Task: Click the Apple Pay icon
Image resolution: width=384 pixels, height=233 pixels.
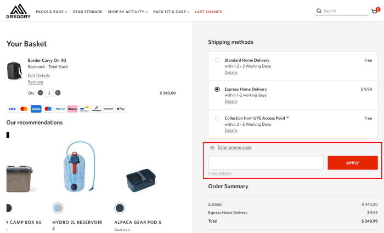Action: [121, 109]
